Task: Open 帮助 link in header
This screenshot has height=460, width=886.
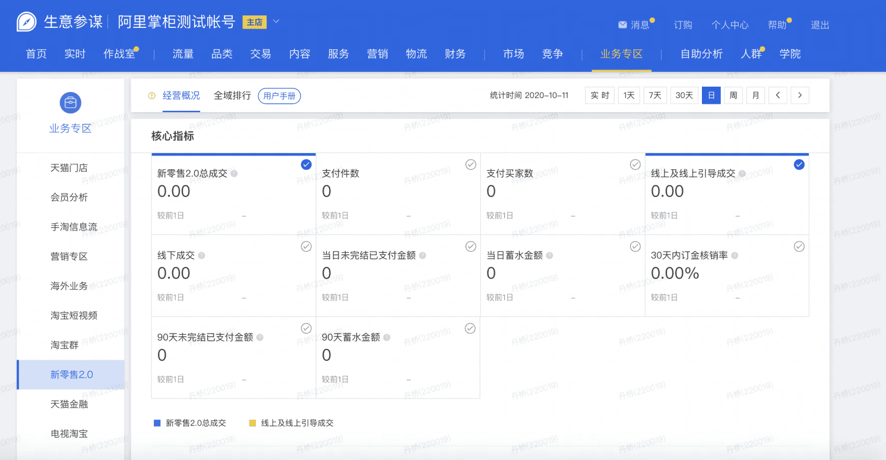Action: tap(777, 25)
